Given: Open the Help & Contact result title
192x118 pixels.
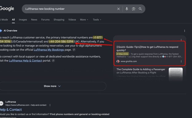Looking at the screenshot, I should (x=11, y=110).
